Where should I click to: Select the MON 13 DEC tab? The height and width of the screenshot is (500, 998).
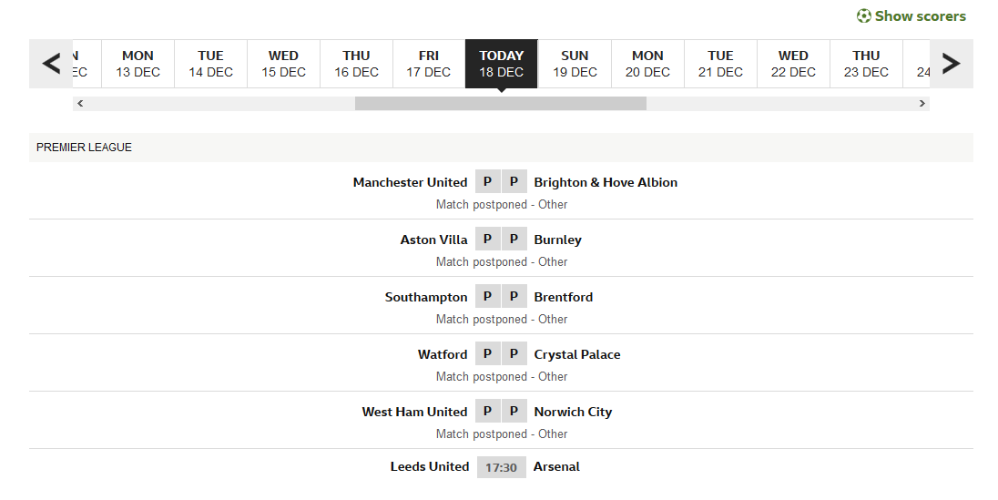tap(137, 64)
